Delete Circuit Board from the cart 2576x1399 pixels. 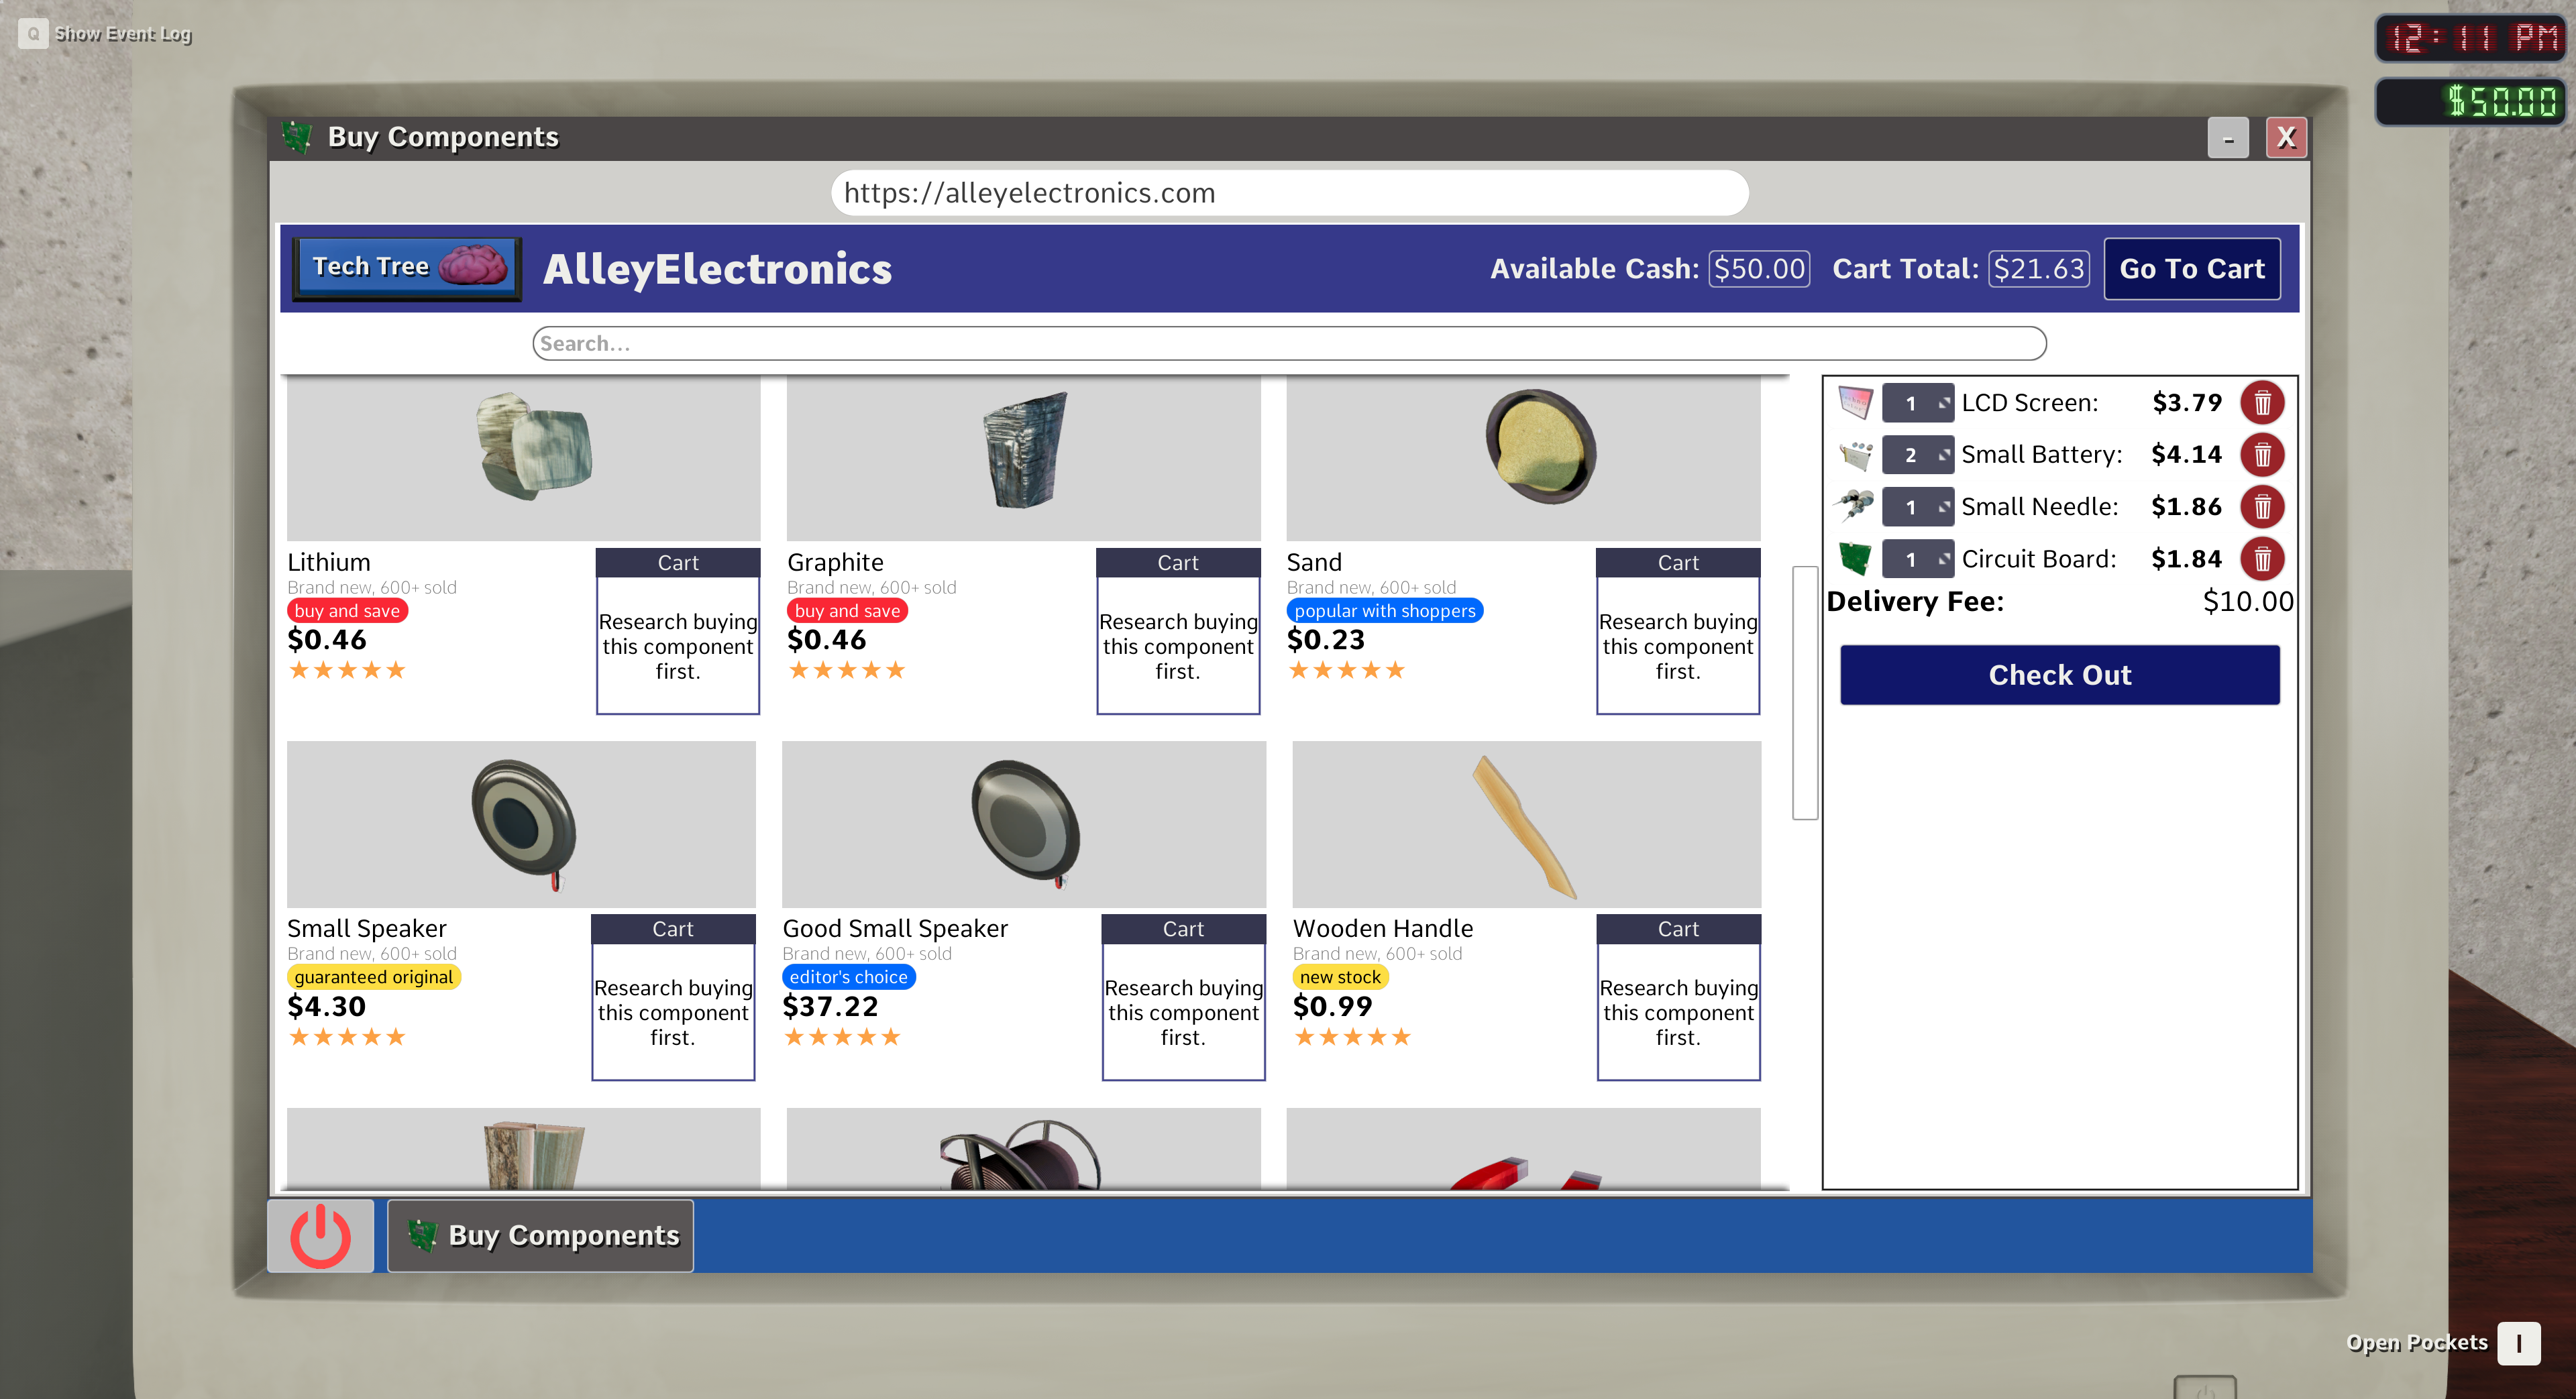coord(2261,559)
